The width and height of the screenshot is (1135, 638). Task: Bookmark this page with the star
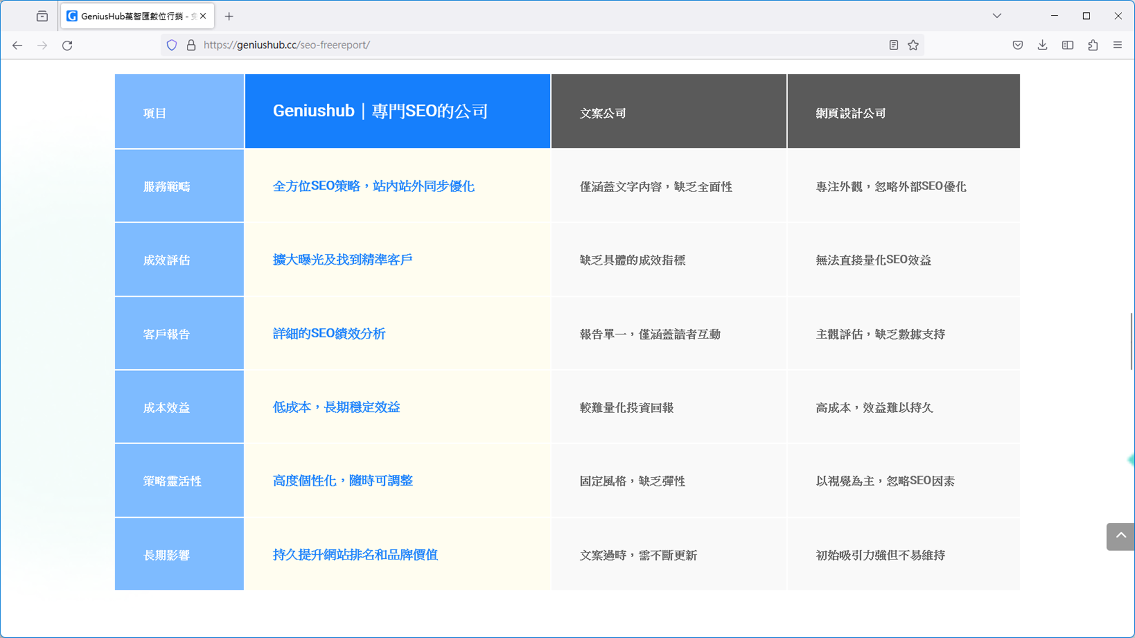913,45
